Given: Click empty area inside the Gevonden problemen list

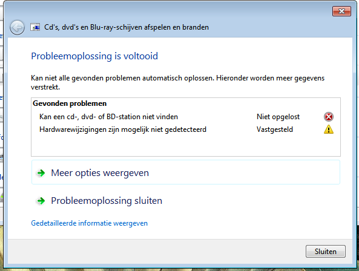Looking at the screenshot, I should [186, 145].
